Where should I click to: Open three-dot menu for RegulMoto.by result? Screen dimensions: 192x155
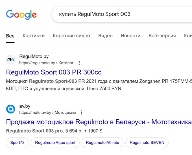(x=79, y=63)
